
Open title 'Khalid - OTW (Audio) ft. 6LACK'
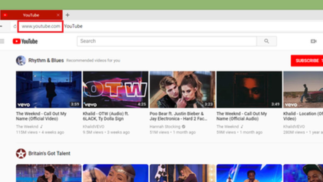106,116
